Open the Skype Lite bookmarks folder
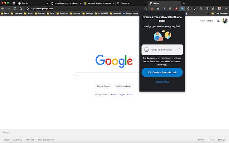This screenshot has height=143, width=229. tap(62, 14)
